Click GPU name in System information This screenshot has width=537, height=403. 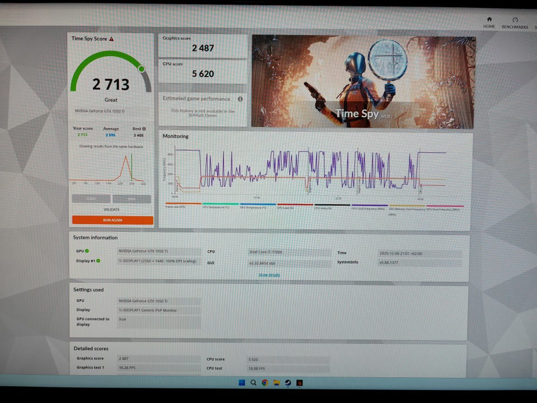159,251
